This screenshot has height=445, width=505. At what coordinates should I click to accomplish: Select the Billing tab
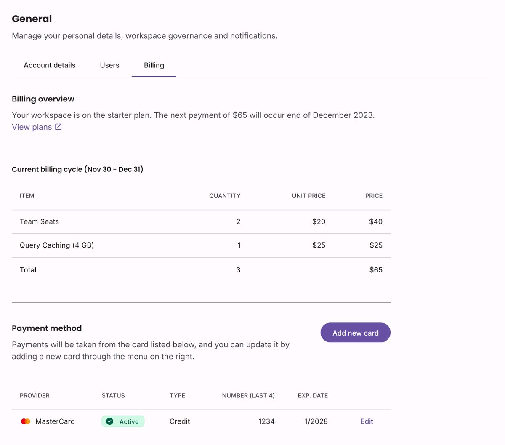[154, 65]
